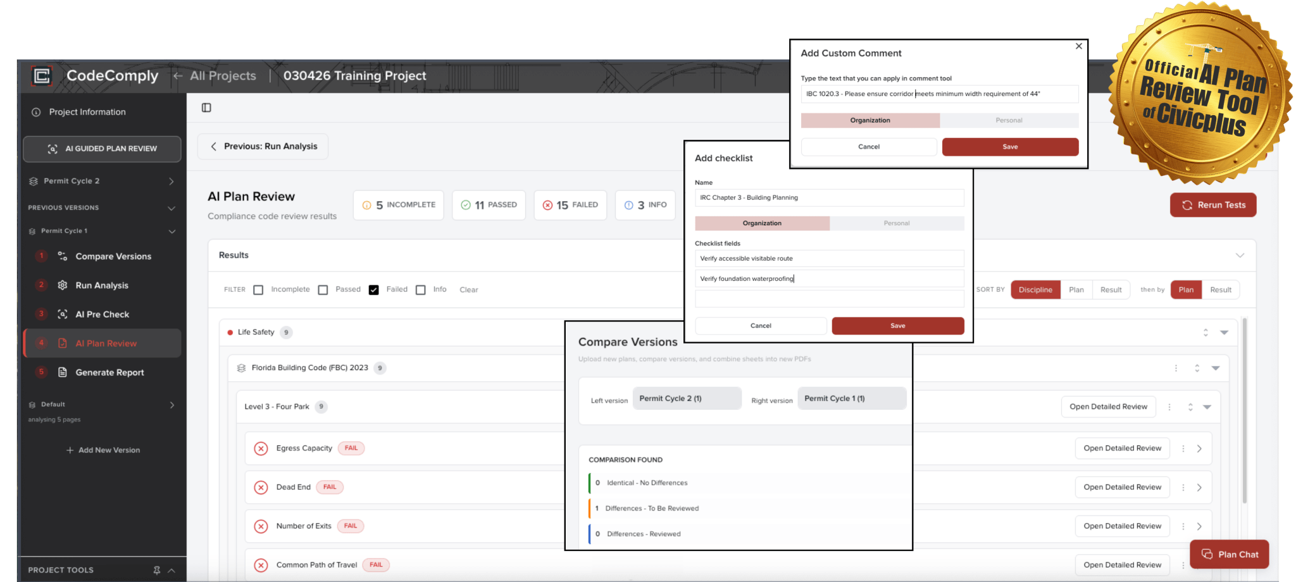This screenshot has width=1296, height=582.
Task: Pin the Project Tools panel
Action: coord(156,570)
